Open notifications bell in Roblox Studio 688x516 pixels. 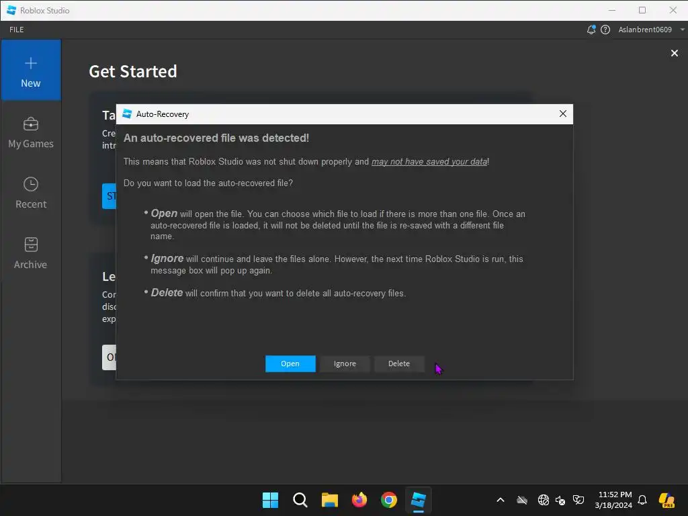(x=591, y=30)
